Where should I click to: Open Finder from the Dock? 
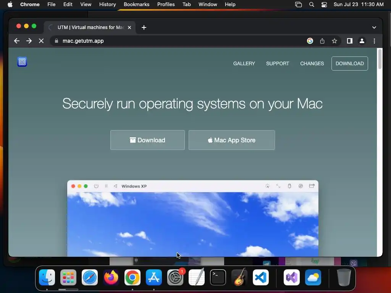point(47,277)
